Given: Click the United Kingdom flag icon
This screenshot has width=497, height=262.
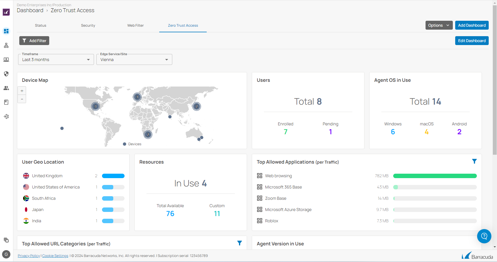Looking at the screenshot, I should (26, 176).
